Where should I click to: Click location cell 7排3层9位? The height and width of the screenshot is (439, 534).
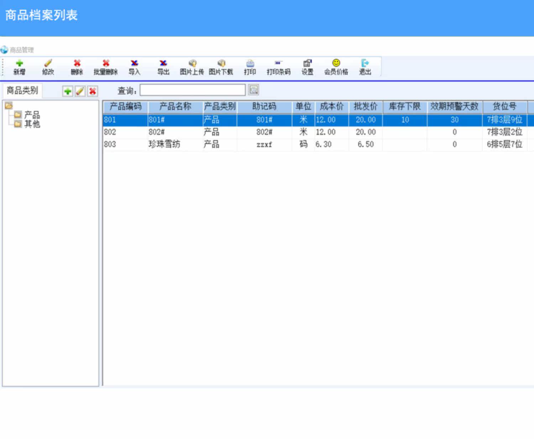(504, 120)
